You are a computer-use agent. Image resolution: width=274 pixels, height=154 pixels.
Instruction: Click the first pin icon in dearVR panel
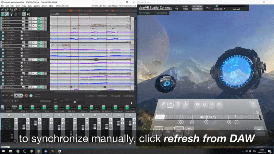[x=163, y=104]
